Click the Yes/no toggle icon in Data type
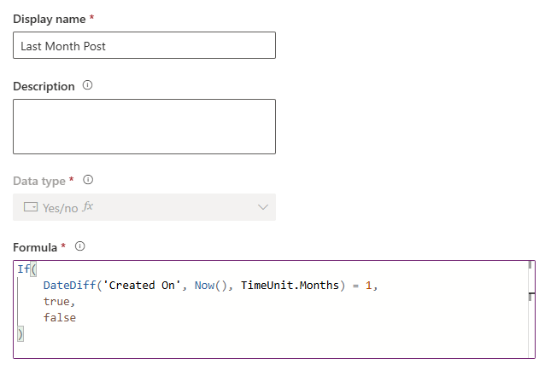 pyautogui.click(x=30, y=207)
